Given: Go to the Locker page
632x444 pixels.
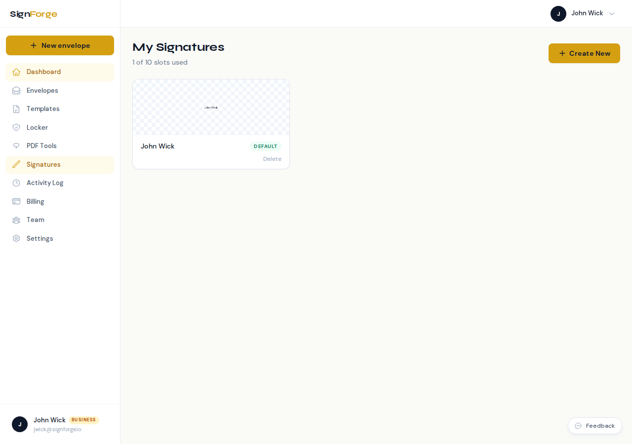Looking at the screenshot, I should point(60,128).
